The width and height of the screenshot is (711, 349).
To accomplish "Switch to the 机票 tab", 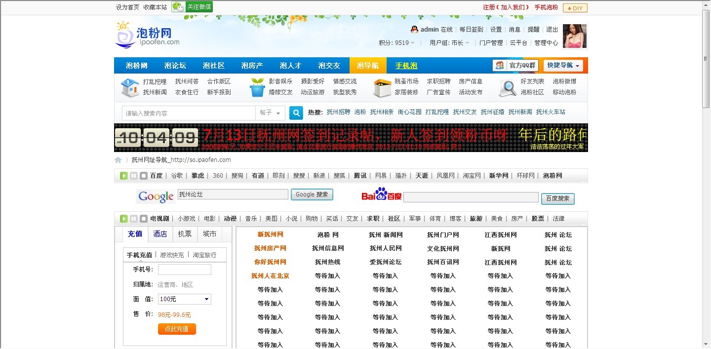I will tap(185, 234).
